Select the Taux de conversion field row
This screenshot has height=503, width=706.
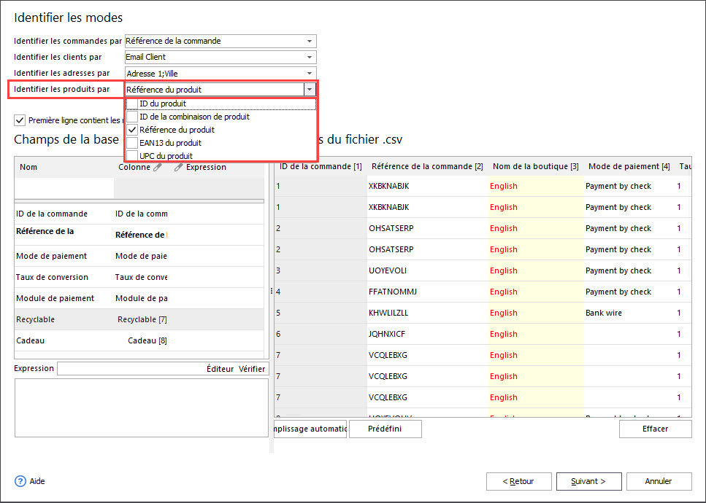click(139, 277)
